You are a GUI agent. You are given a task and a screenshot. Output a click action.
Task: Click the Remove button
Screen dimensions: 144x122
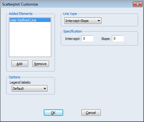pos(41,64)
